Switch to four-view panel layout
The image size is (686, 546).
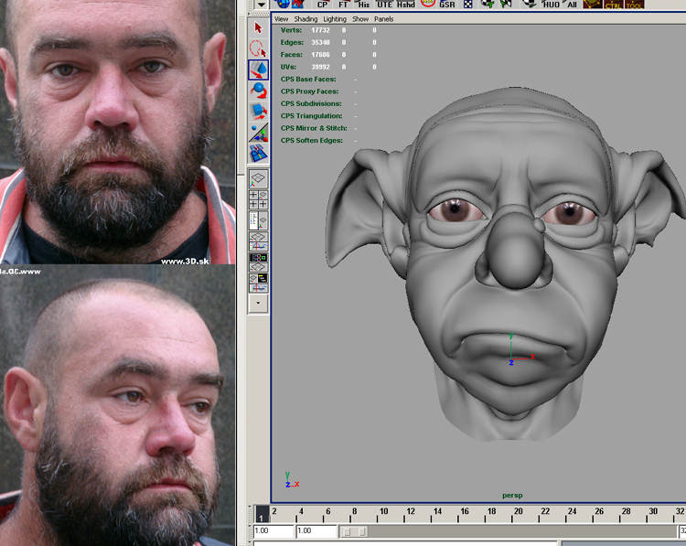tap(259, 199)
